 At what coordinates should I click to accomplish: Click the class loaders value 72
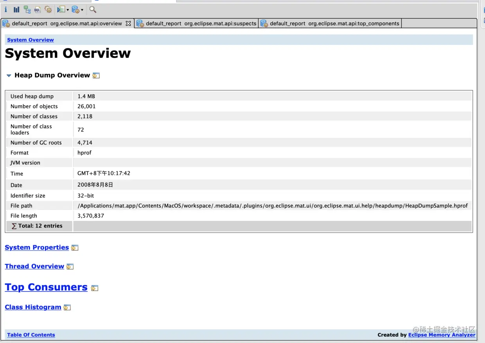(x=81, y=130)
